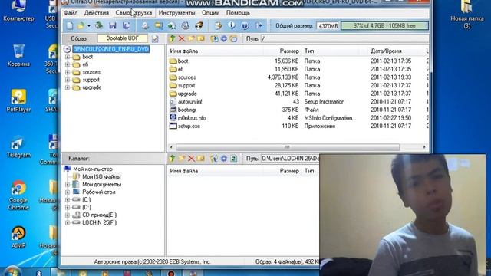Expand the sources folder in image tree

click(x=68, y=72)
